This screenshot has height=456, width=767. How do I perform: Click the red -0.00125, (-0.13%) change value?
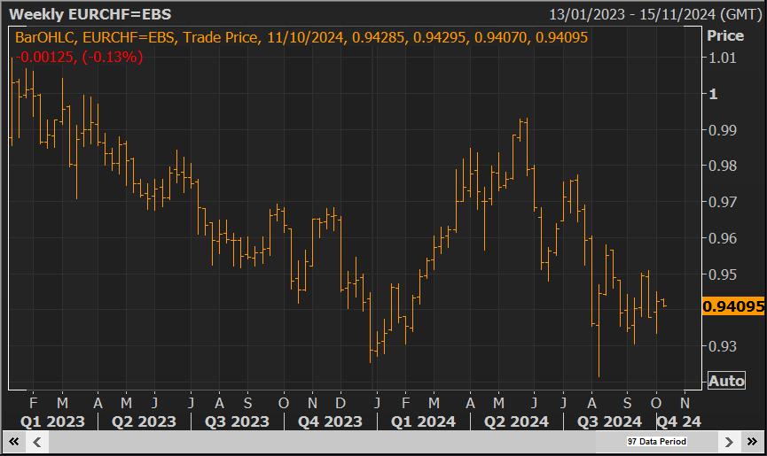click(79, 57)
